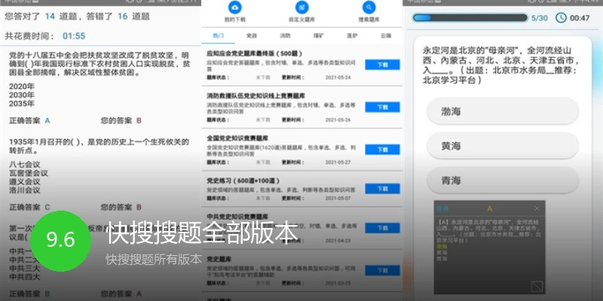
Task: Switch to the 云端 tab
Action: pyautogui.click(x=386, y=35)
